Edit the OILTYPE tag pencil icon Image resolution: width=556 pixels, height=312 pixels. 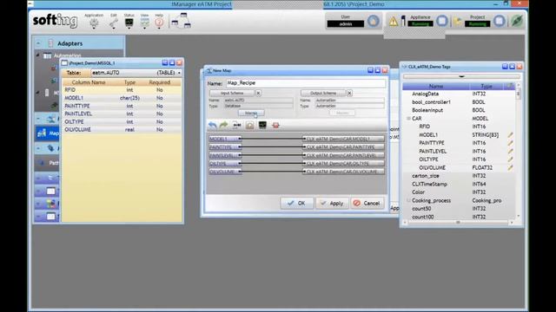pos(510,159)
